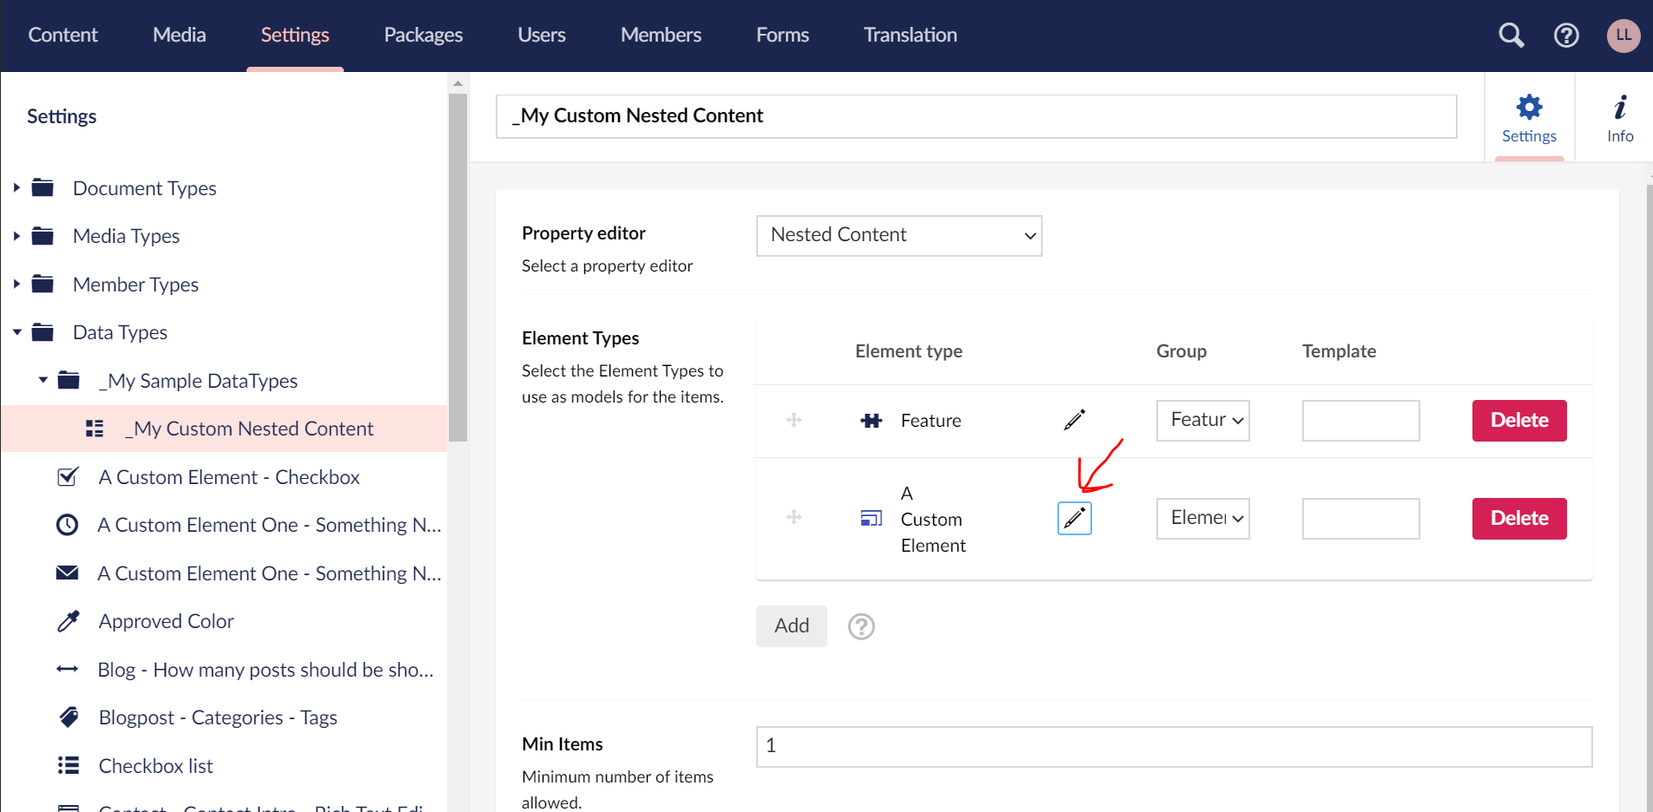Edit A Custom Element via pencil icon
Image resolution: width=1653 pixels, height=812 pixels.
point(1074,518)
